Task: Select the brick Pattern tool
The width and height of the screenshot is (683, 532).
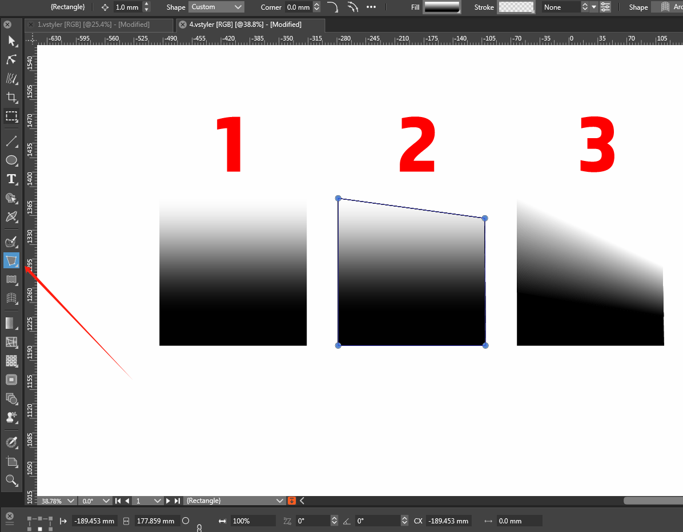Action: (11, 361)
